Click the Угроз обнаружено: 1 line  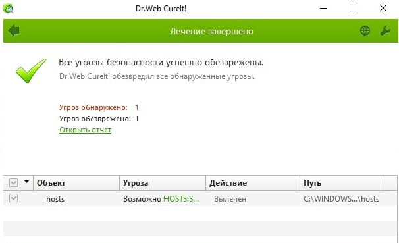pos(99,107)
